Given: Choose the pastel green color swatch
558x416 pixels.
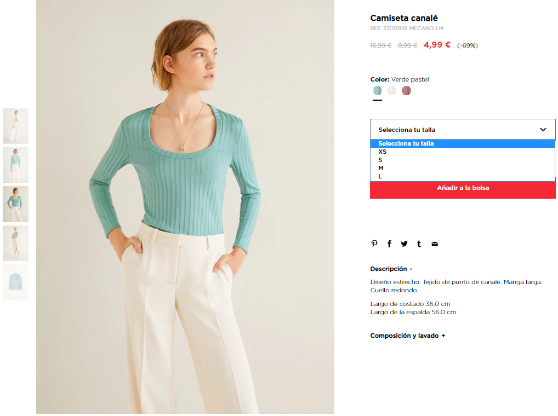Looking at the screenshot, I should [x=377, y=90].
